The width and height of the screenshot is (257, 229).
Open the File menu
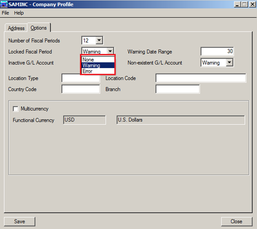[x=5, y=13]
